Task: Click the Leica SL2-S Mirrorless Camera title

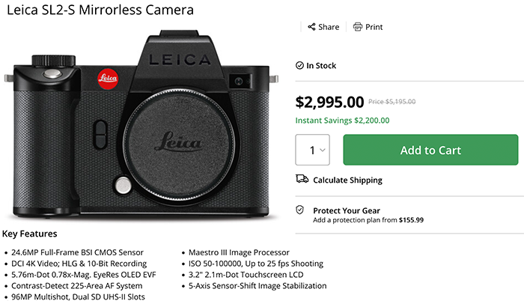Action: point(98,10)
